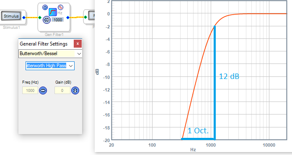The image size is (292, 155).
Task: Click the high-pass curve icon in Gen Filter1
Action: [x=53, y=12]
